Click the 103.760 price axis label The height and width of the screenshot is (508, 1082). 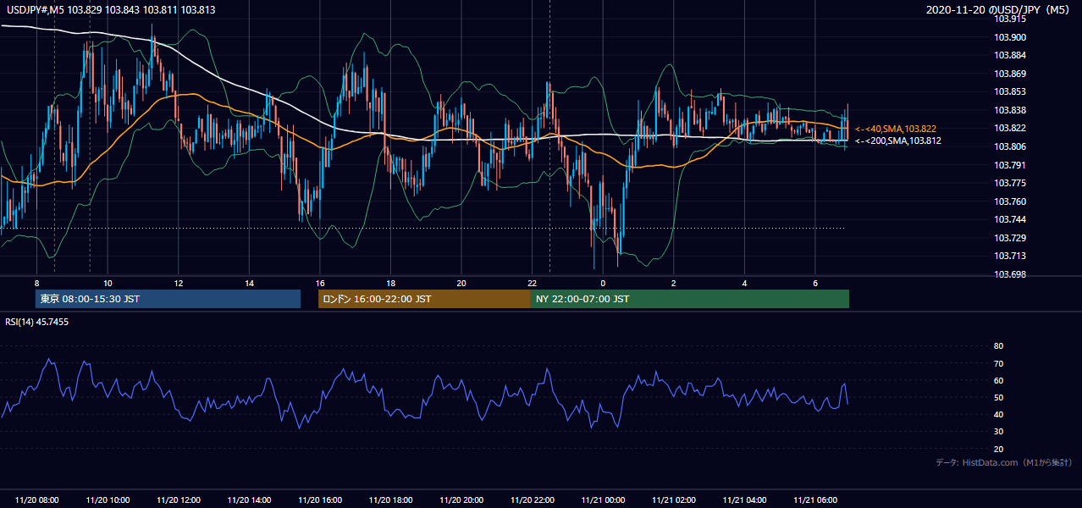(x=1010, y=202)
